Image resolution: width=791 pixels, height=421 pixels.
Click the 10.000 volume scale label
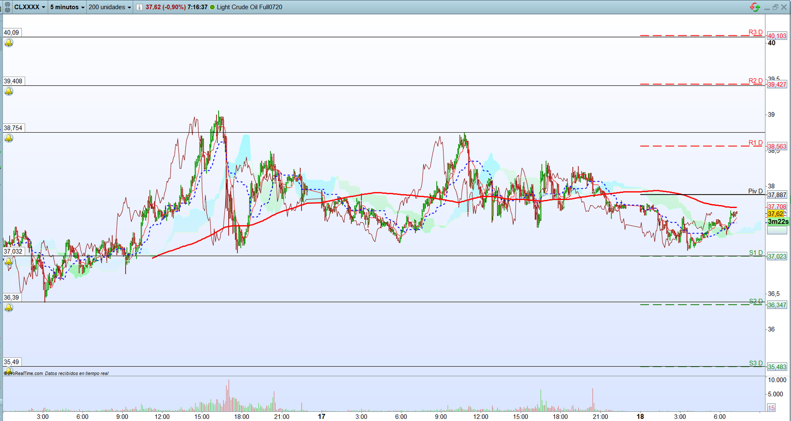click(x=777, y=380)
